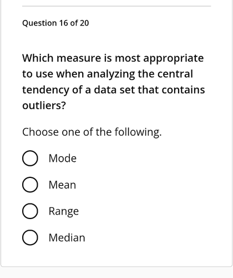The width and height of the screenshot is (233, 278).
Task: Click the gray area beneath the question card
Action: coord(116,272)
